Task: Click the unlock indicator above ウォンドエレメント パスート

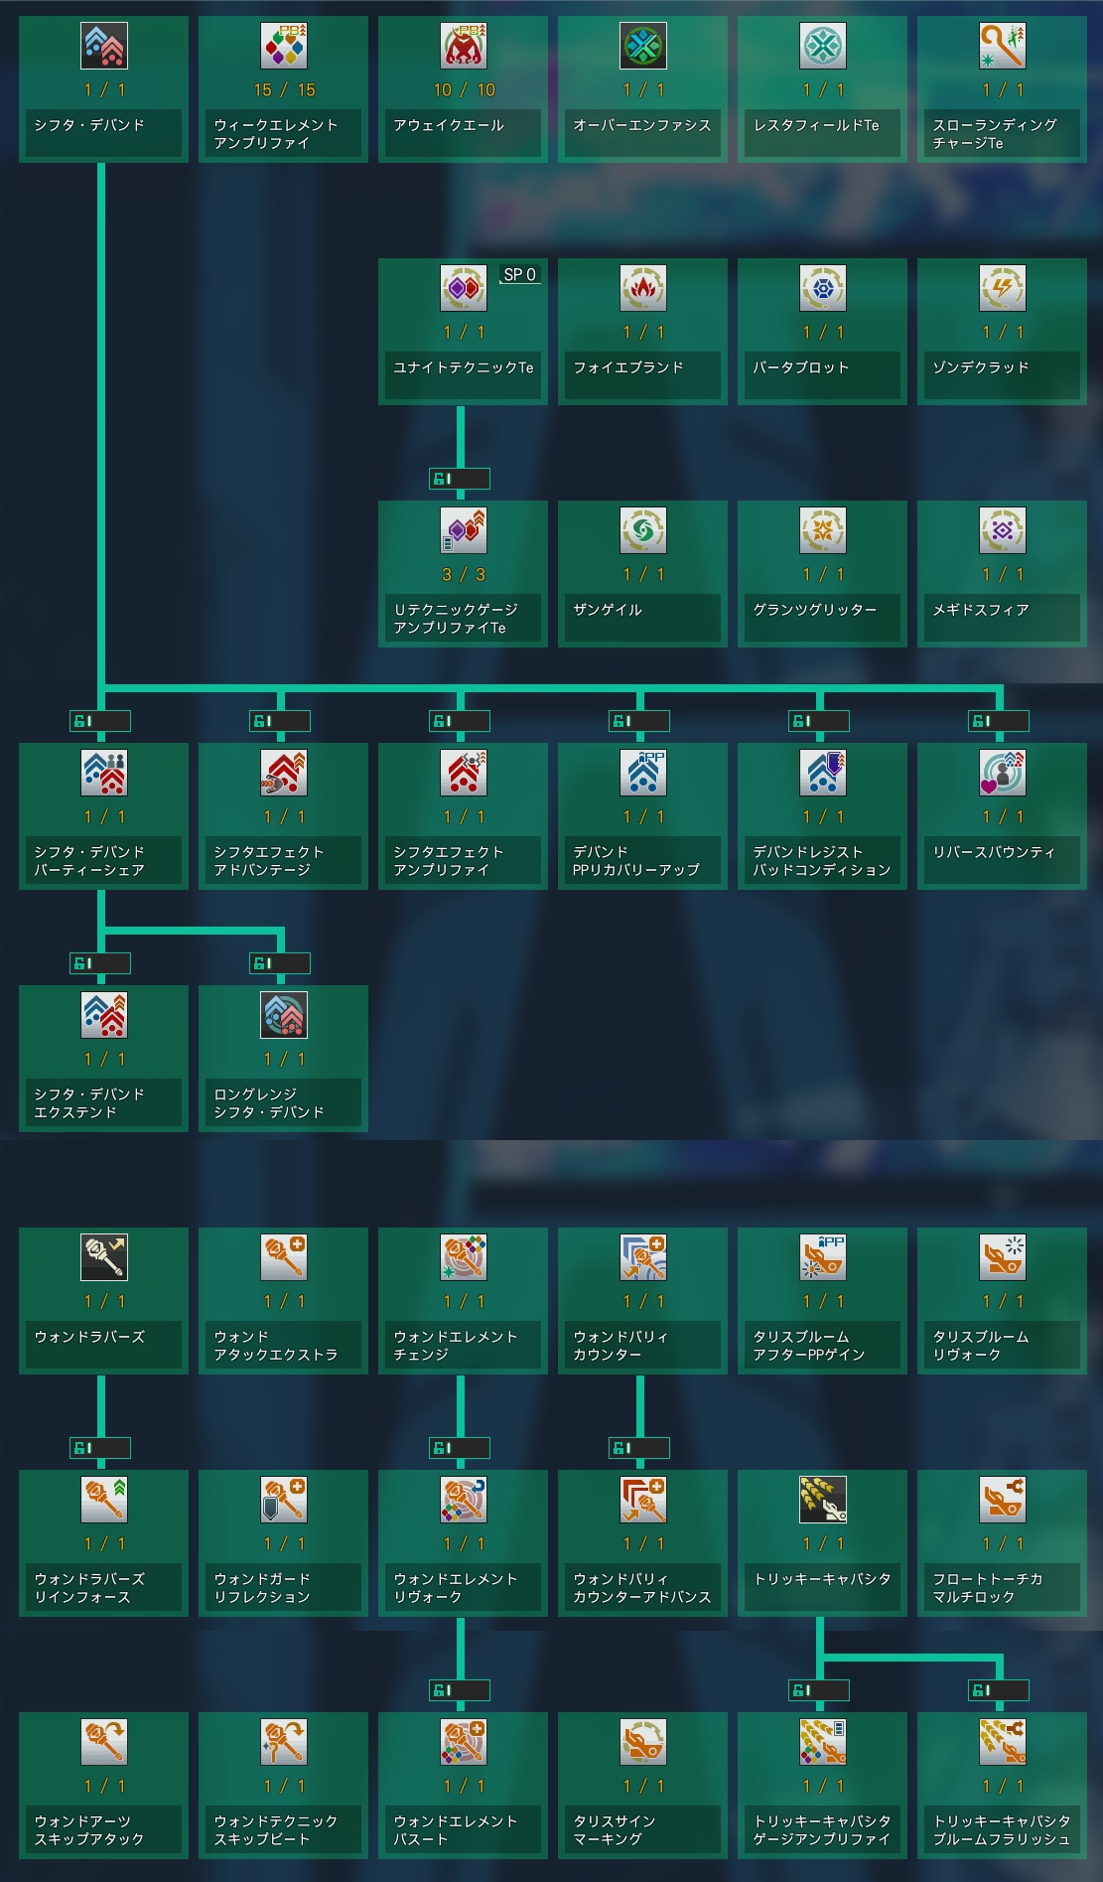Action: tap(460, 1690)
